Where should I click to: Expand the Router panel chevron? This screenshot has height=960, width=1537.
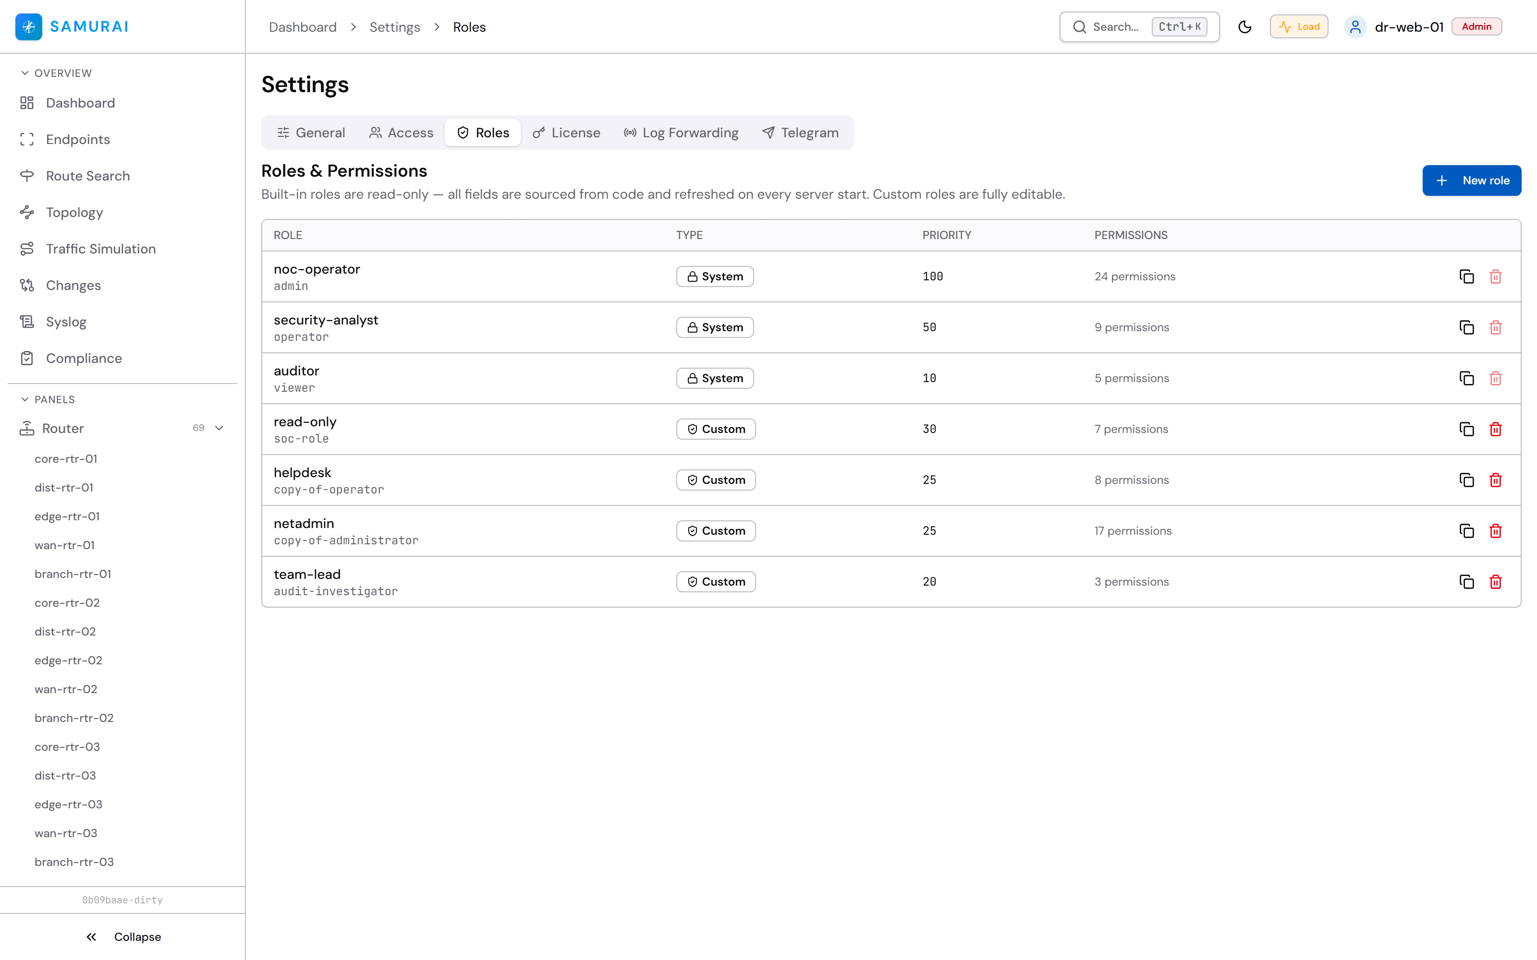point(219,428)
